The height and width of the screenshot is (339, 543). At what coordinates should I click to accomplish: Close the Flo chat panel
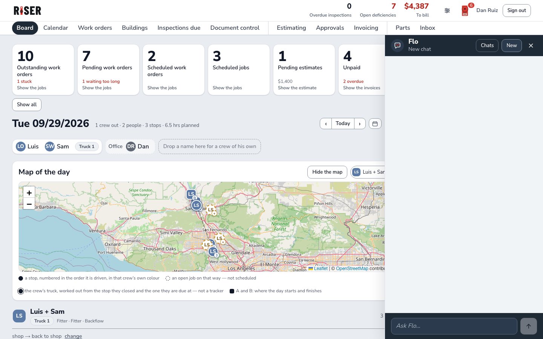pyautogui.click(x=531, y=46)
